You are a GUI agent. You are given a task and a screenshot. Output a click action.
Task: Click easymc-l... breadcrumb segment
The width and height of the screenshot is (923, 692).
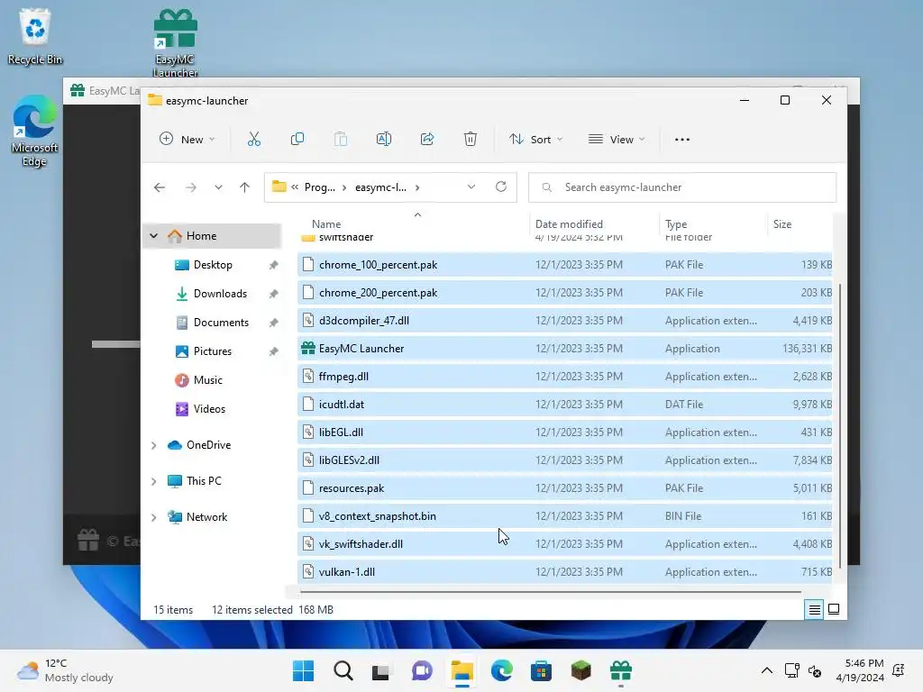381,187
